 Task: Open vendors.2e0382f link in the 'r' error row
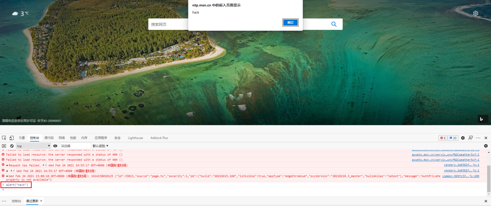[462, 171]
